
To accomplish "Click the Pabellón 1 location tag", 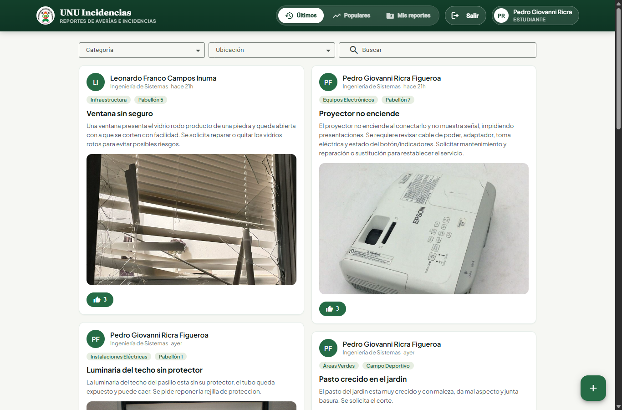I will (x=171, y=357).
